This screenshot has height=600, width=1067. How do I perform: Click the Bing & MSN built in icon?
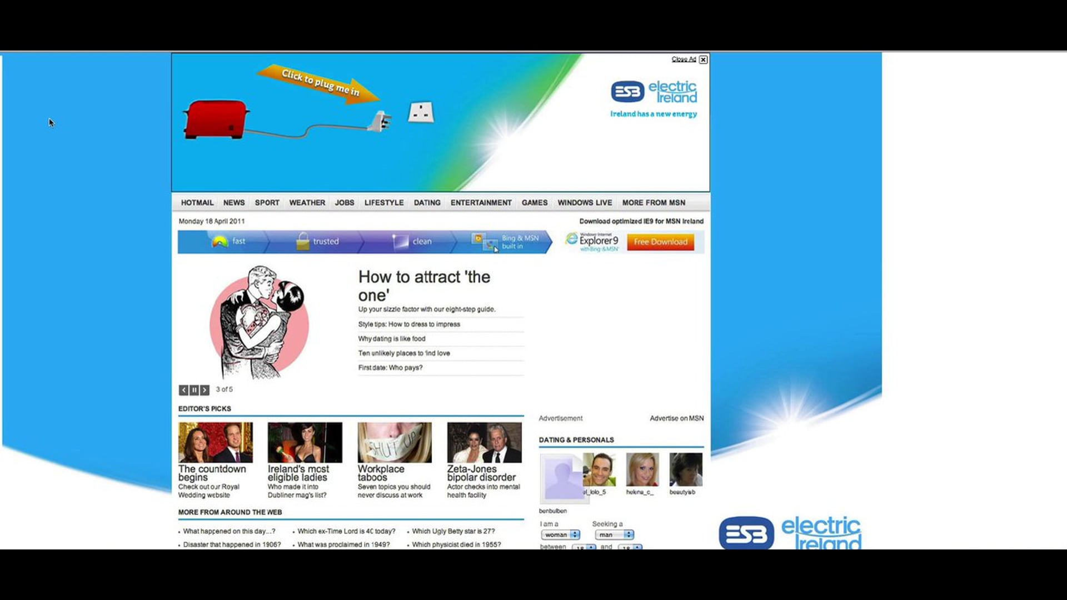[485, 242]
